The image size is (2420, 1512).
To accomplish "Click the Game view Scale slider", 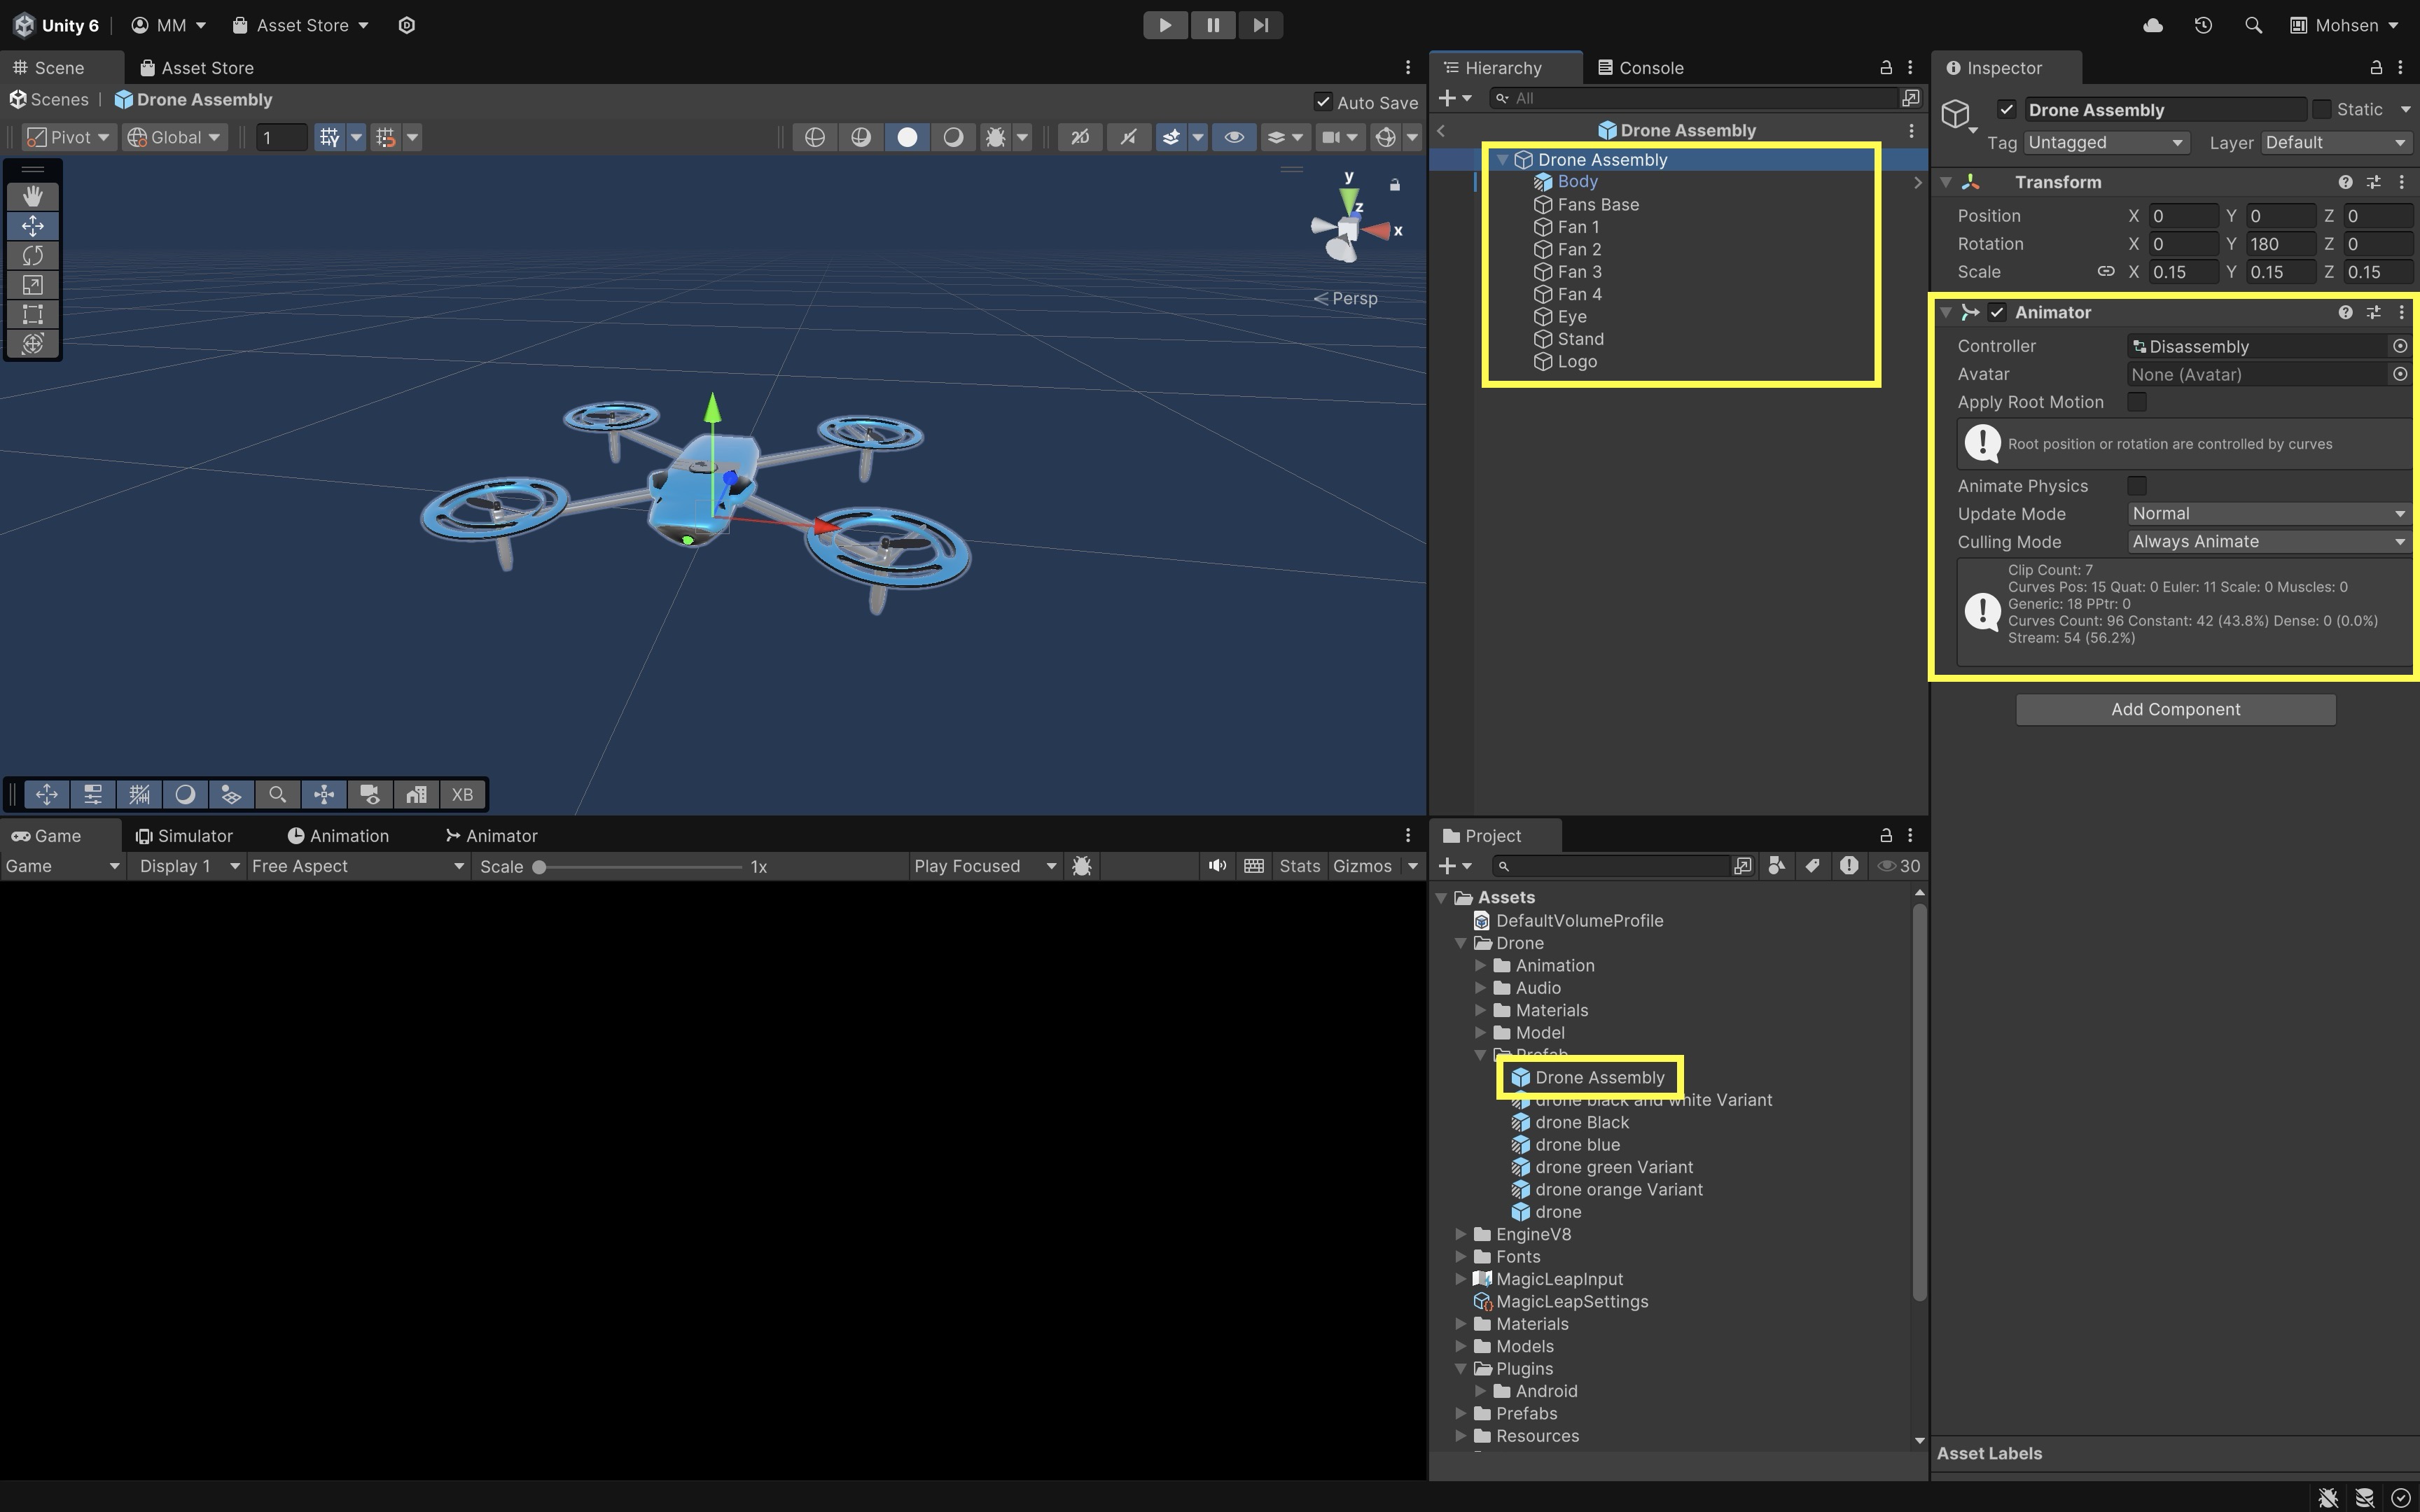I will tap(640, 866).
